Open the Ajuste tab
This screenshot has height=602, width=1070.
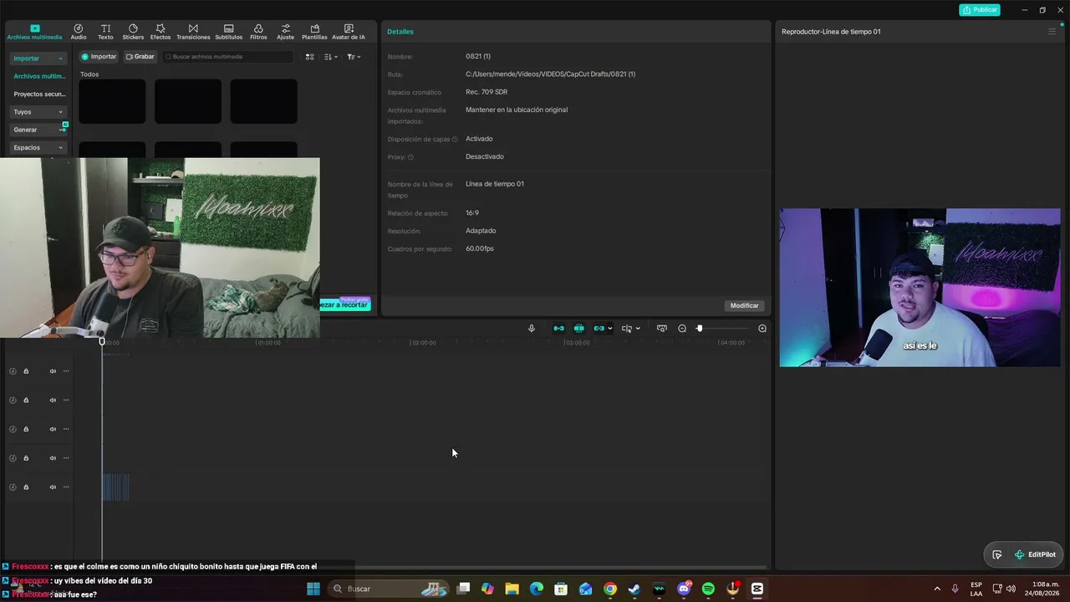pyautogui.click(x=285, y=32)
